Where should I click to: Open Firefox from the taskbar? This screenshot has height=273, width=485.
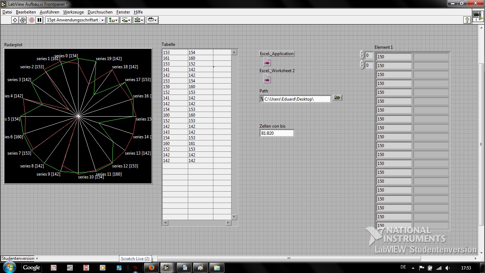[152, 268]
